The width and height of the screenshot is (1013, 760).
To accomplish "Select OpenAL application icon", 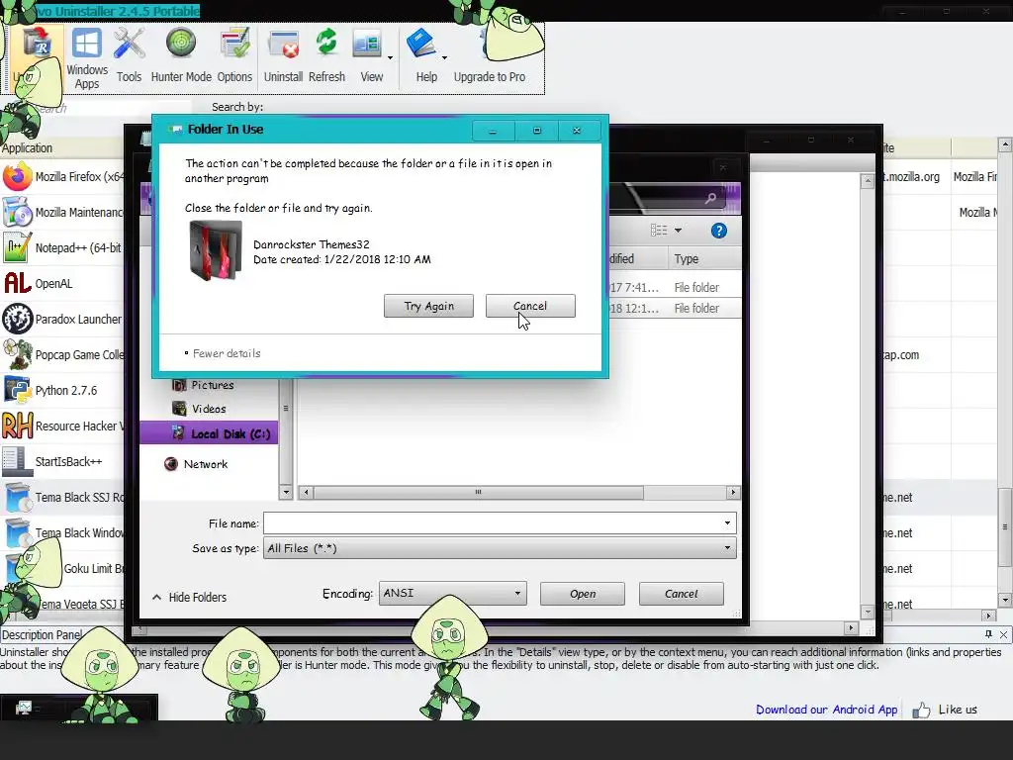I will click(18, 283).
